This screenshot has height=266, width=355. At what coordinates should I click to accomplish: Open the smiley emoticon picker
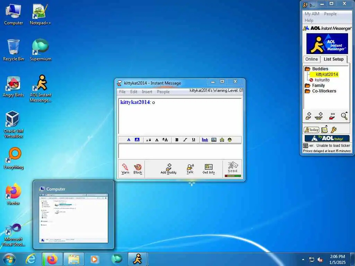tap(230, 140)
